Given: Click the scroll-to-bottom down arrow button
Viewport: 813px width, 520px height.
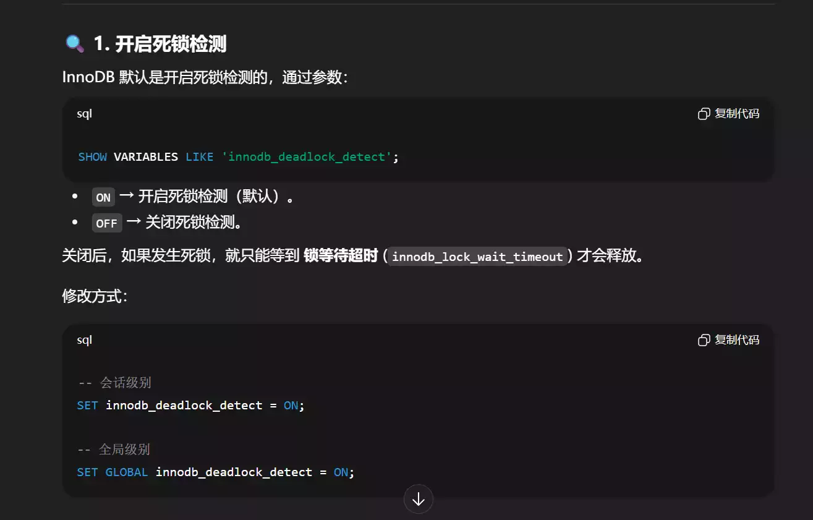Looking at the screenshot, I should coord(418,499).
